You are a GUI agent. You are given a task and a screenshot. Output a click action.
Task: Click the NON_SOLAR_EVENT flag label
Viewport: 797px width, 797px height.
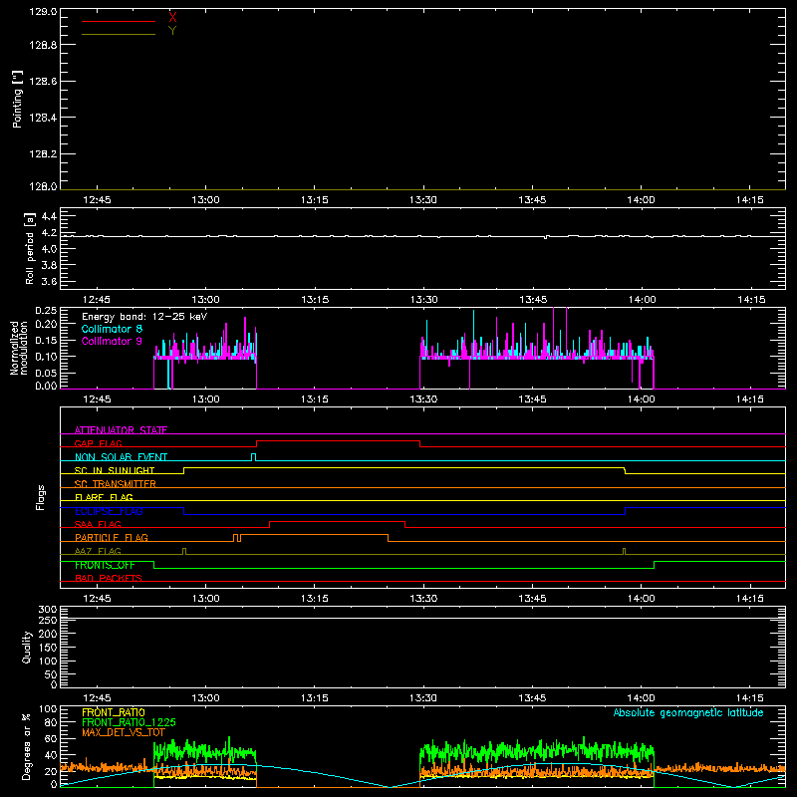coord(121,457)
